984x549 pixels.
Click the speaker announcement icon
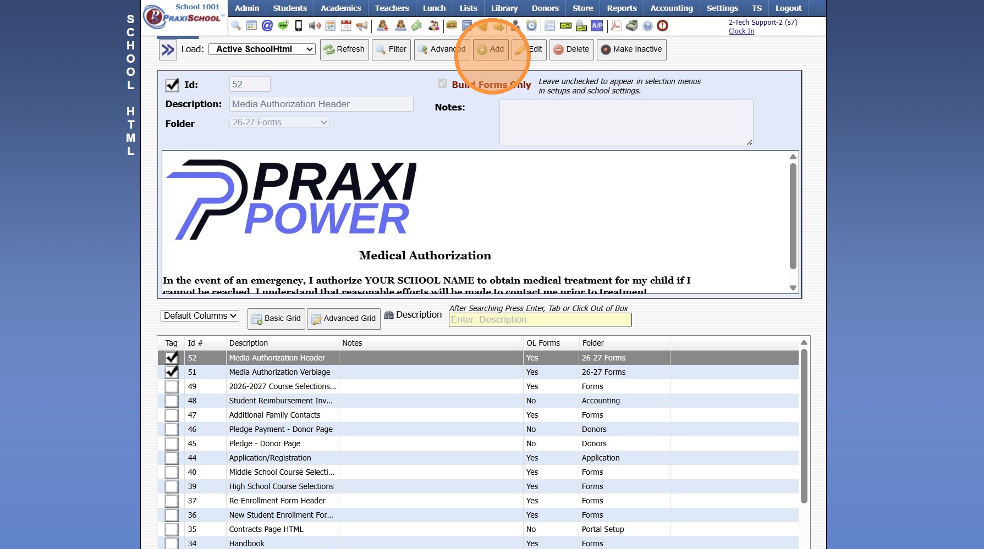pos(315,26)
